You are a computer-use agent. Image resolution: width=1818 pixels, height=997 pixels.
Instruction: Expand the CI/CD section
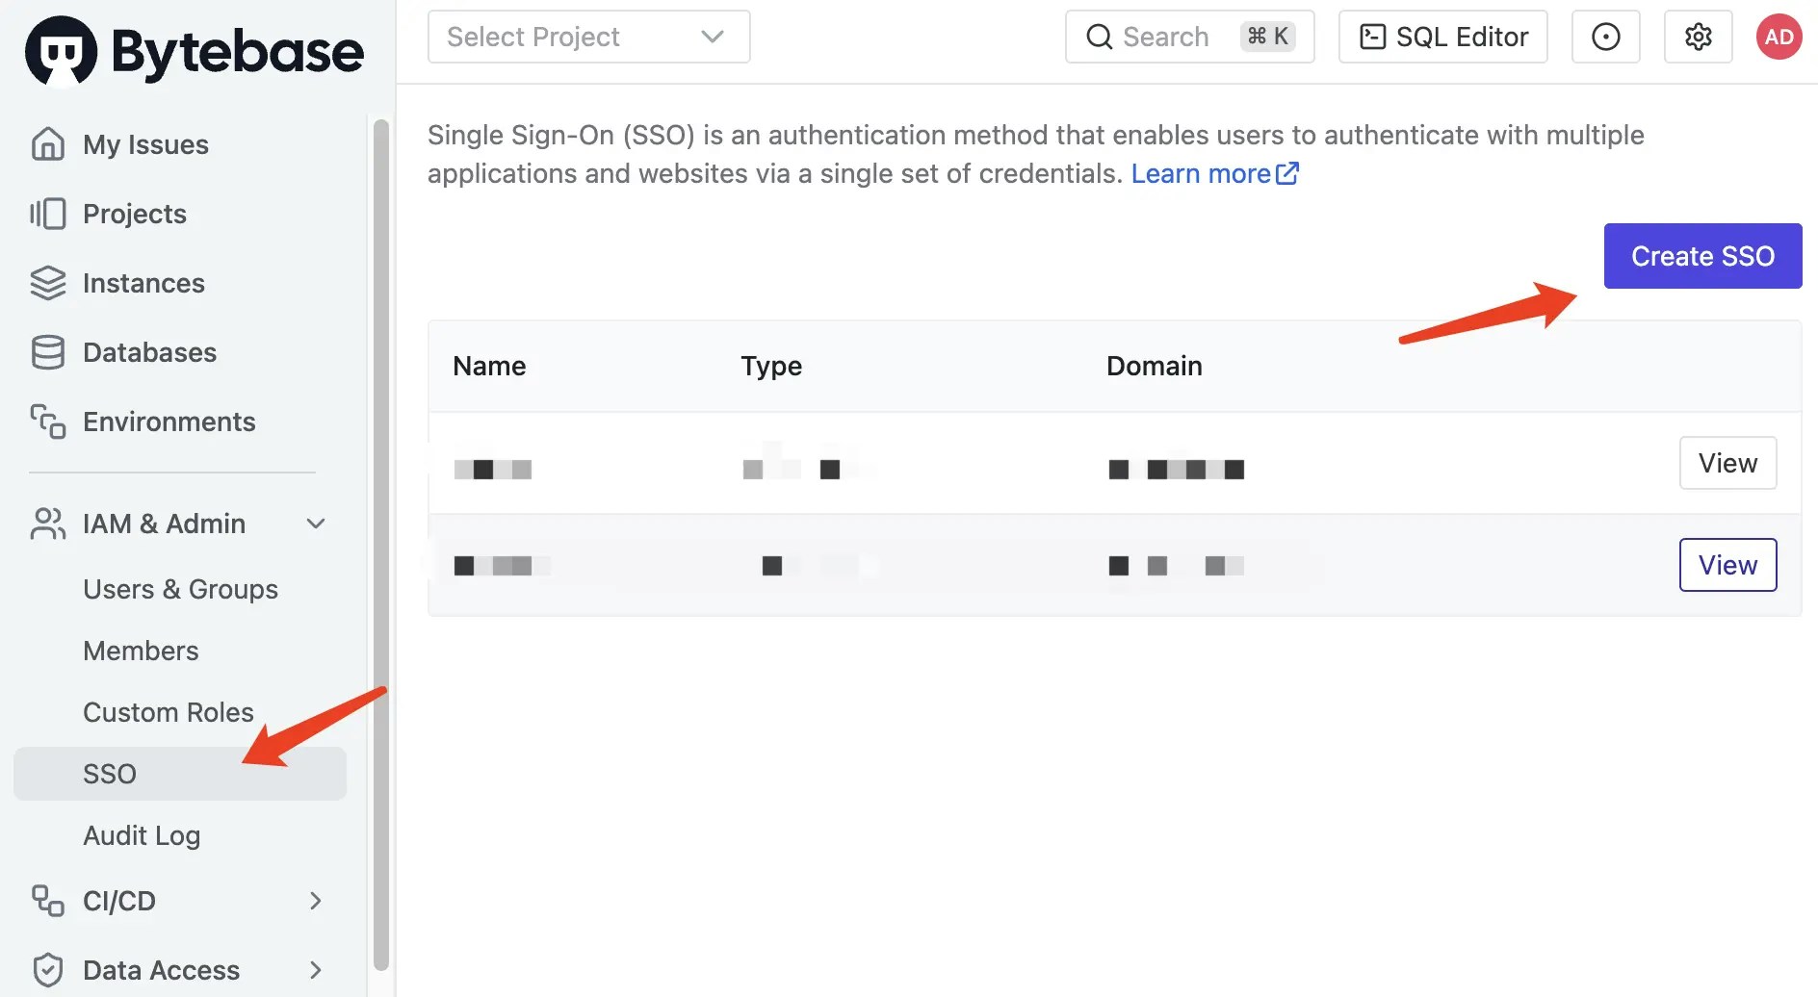coord(315,901)
